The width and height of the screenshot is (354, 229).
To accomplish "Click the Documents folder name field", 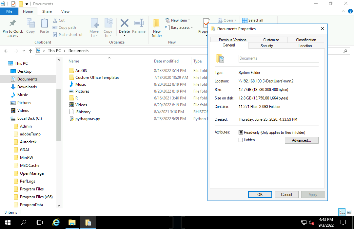I will point(279,59).
